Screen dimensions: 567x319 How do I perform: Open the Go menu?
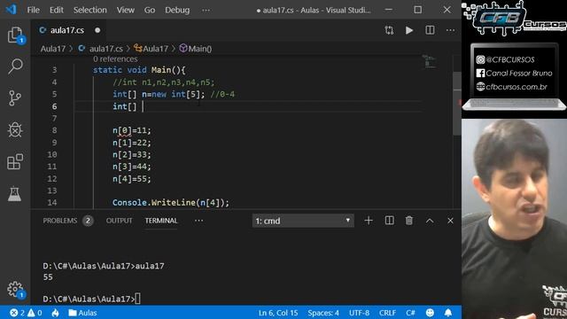(150, 10)
